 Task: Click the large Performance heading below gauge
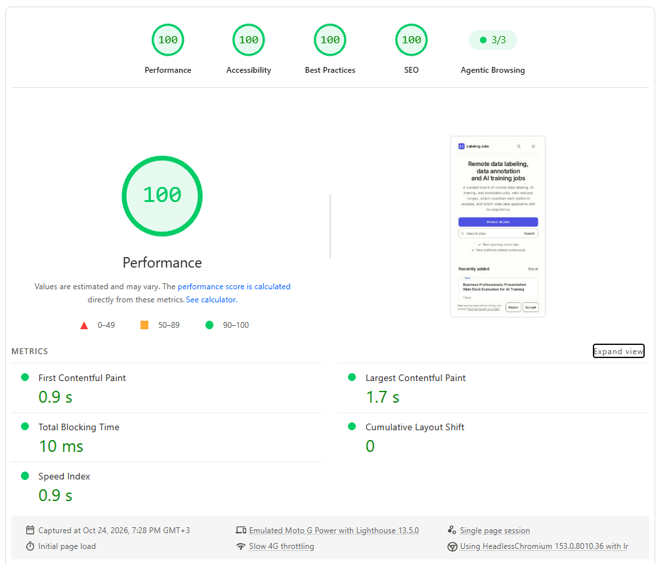pos(162,262)
